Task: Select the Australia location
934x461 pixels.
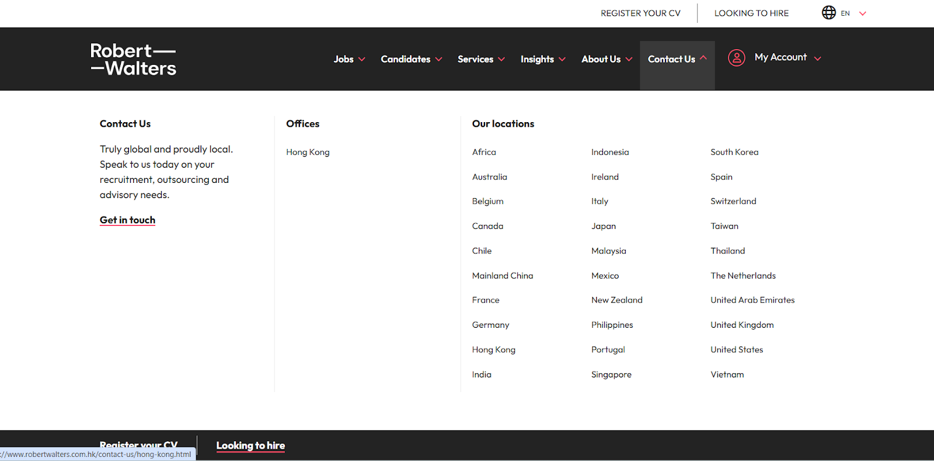Action: 489,176
